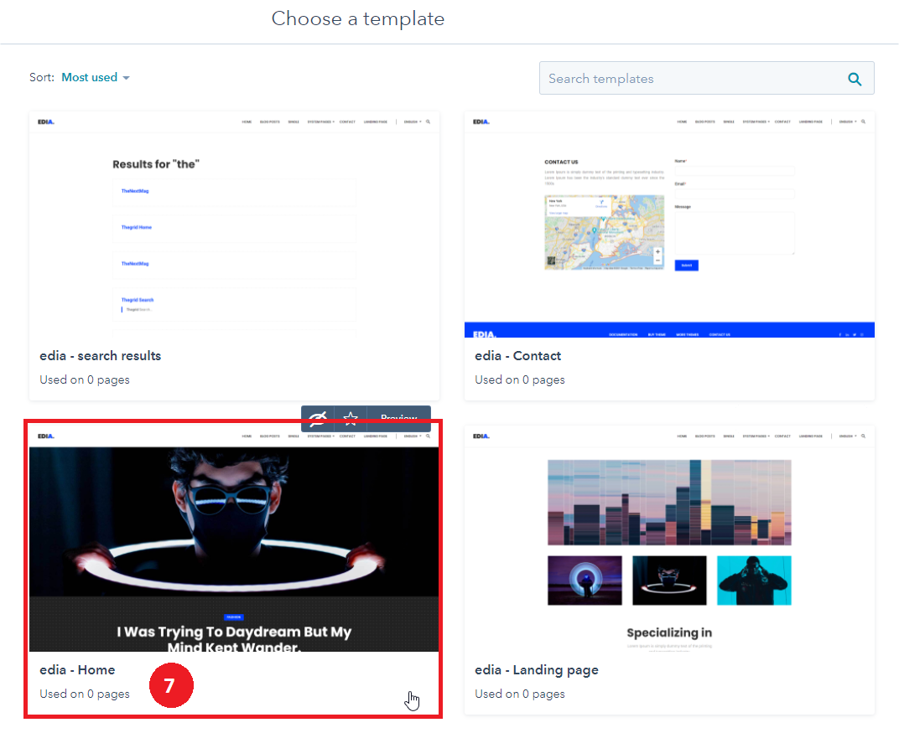This screenshot has width=899, height=733.
Task: Click the blue Submit button in Contact preview
Action: [x=686, y=265]
